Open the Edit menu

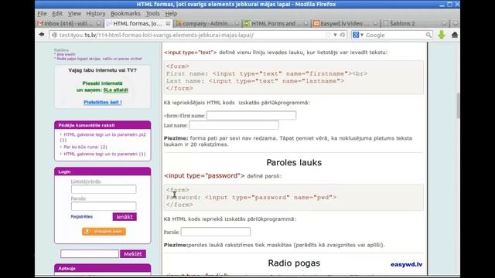pos(57,14)
